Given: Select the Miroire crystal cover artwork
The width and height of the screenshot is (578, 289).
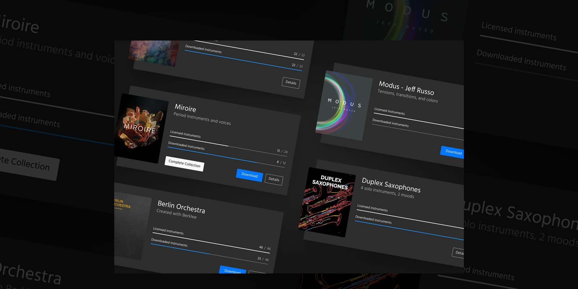Looking at the screenshot, I should [x=142, y=128].
